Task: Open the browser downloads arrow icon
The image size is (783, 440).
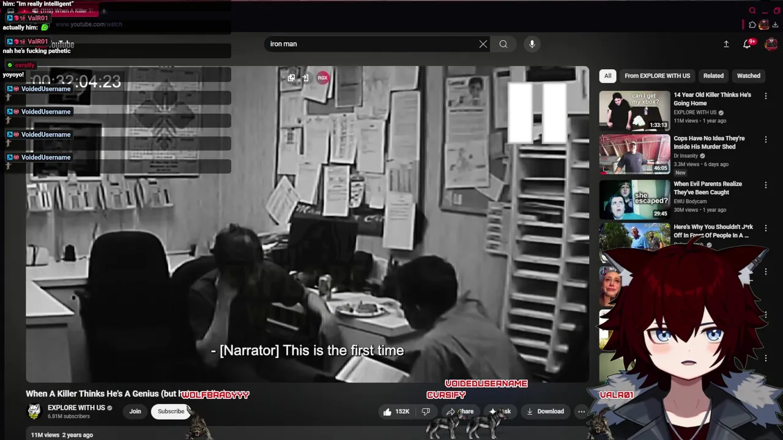Action: point(775,25)
